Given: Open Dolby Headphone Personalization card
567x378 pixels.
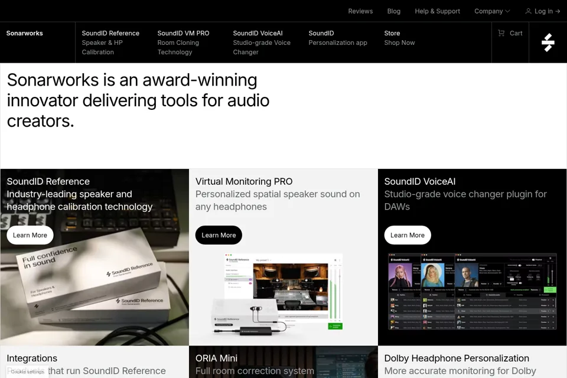Looking at the screenshot, I should point(472,361).
